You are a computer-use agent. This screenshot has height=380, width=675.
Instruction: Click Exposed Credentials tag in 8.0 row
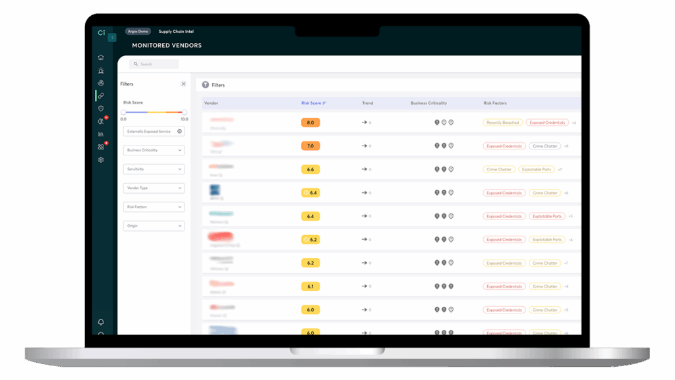point(547,122)
